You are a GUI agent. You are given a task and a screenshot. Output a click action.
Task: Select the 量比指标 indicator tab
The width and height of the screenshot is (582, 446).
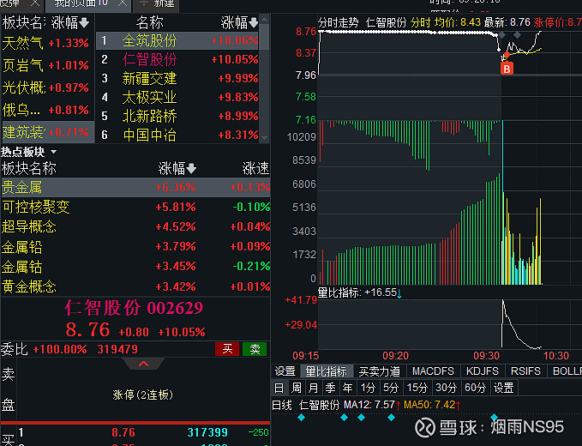pos(326,371)
